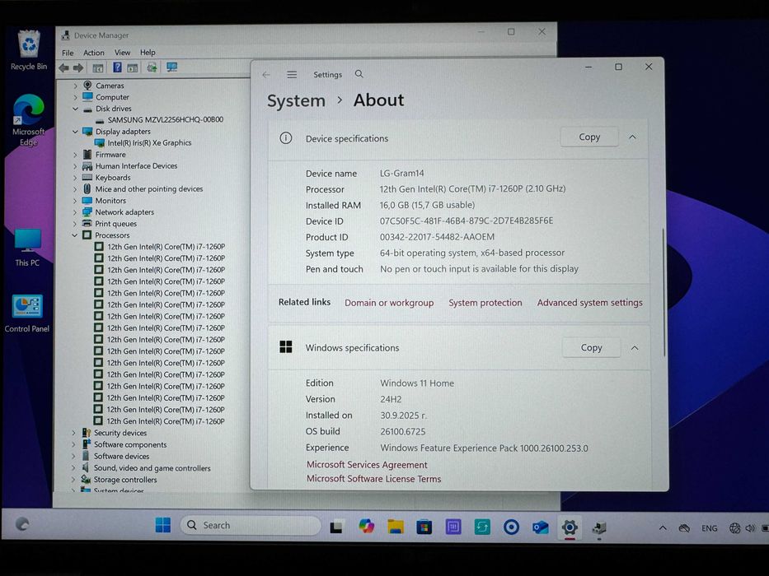Open Control Panel desktop shortcut
This screenshot has width=769, height=576.
[x=27, y=314]
